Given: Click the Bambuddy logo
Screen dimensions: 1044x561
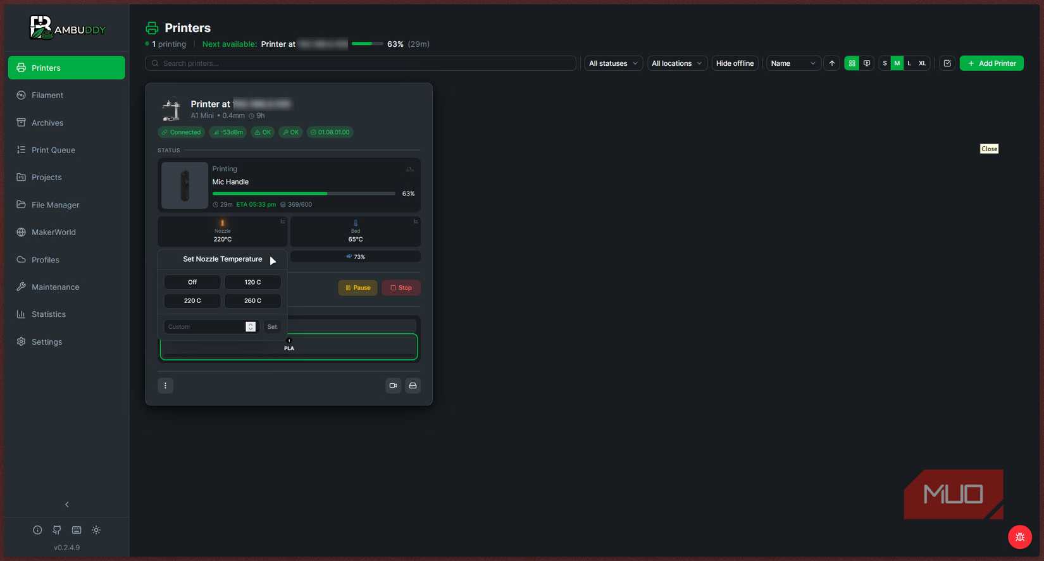Looking at the screenshot, I should coord(67,28).
